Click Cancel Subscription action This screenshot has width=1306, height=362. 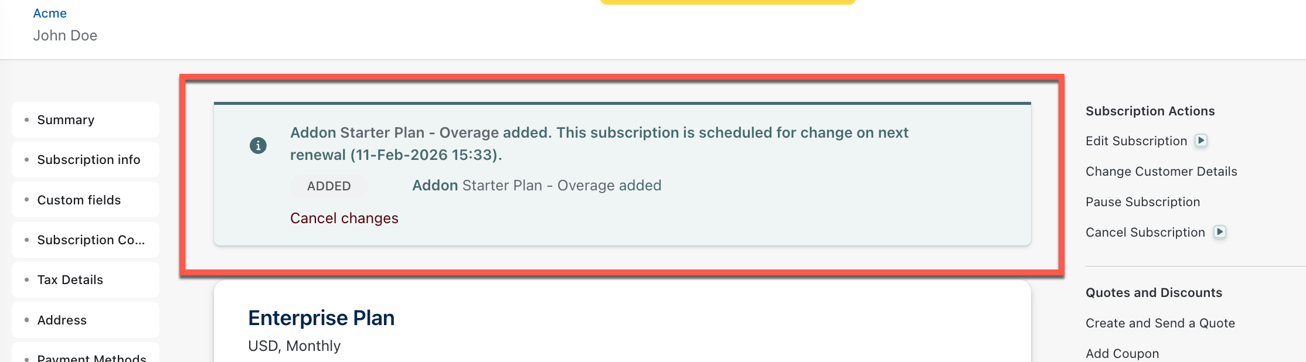click(1145, 233)
